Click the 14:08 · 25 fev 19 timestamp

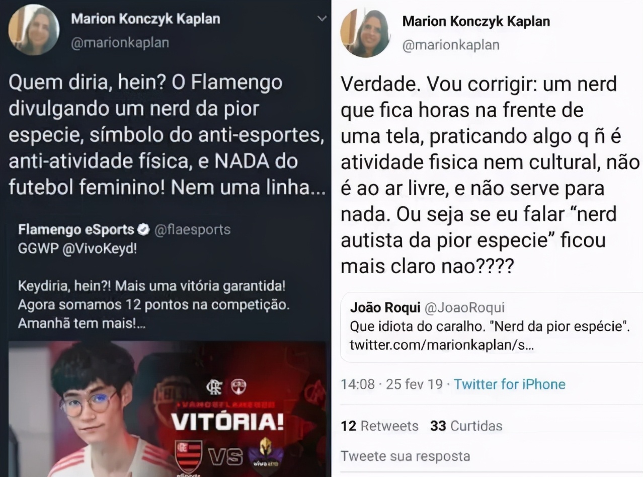coord(392,384)
